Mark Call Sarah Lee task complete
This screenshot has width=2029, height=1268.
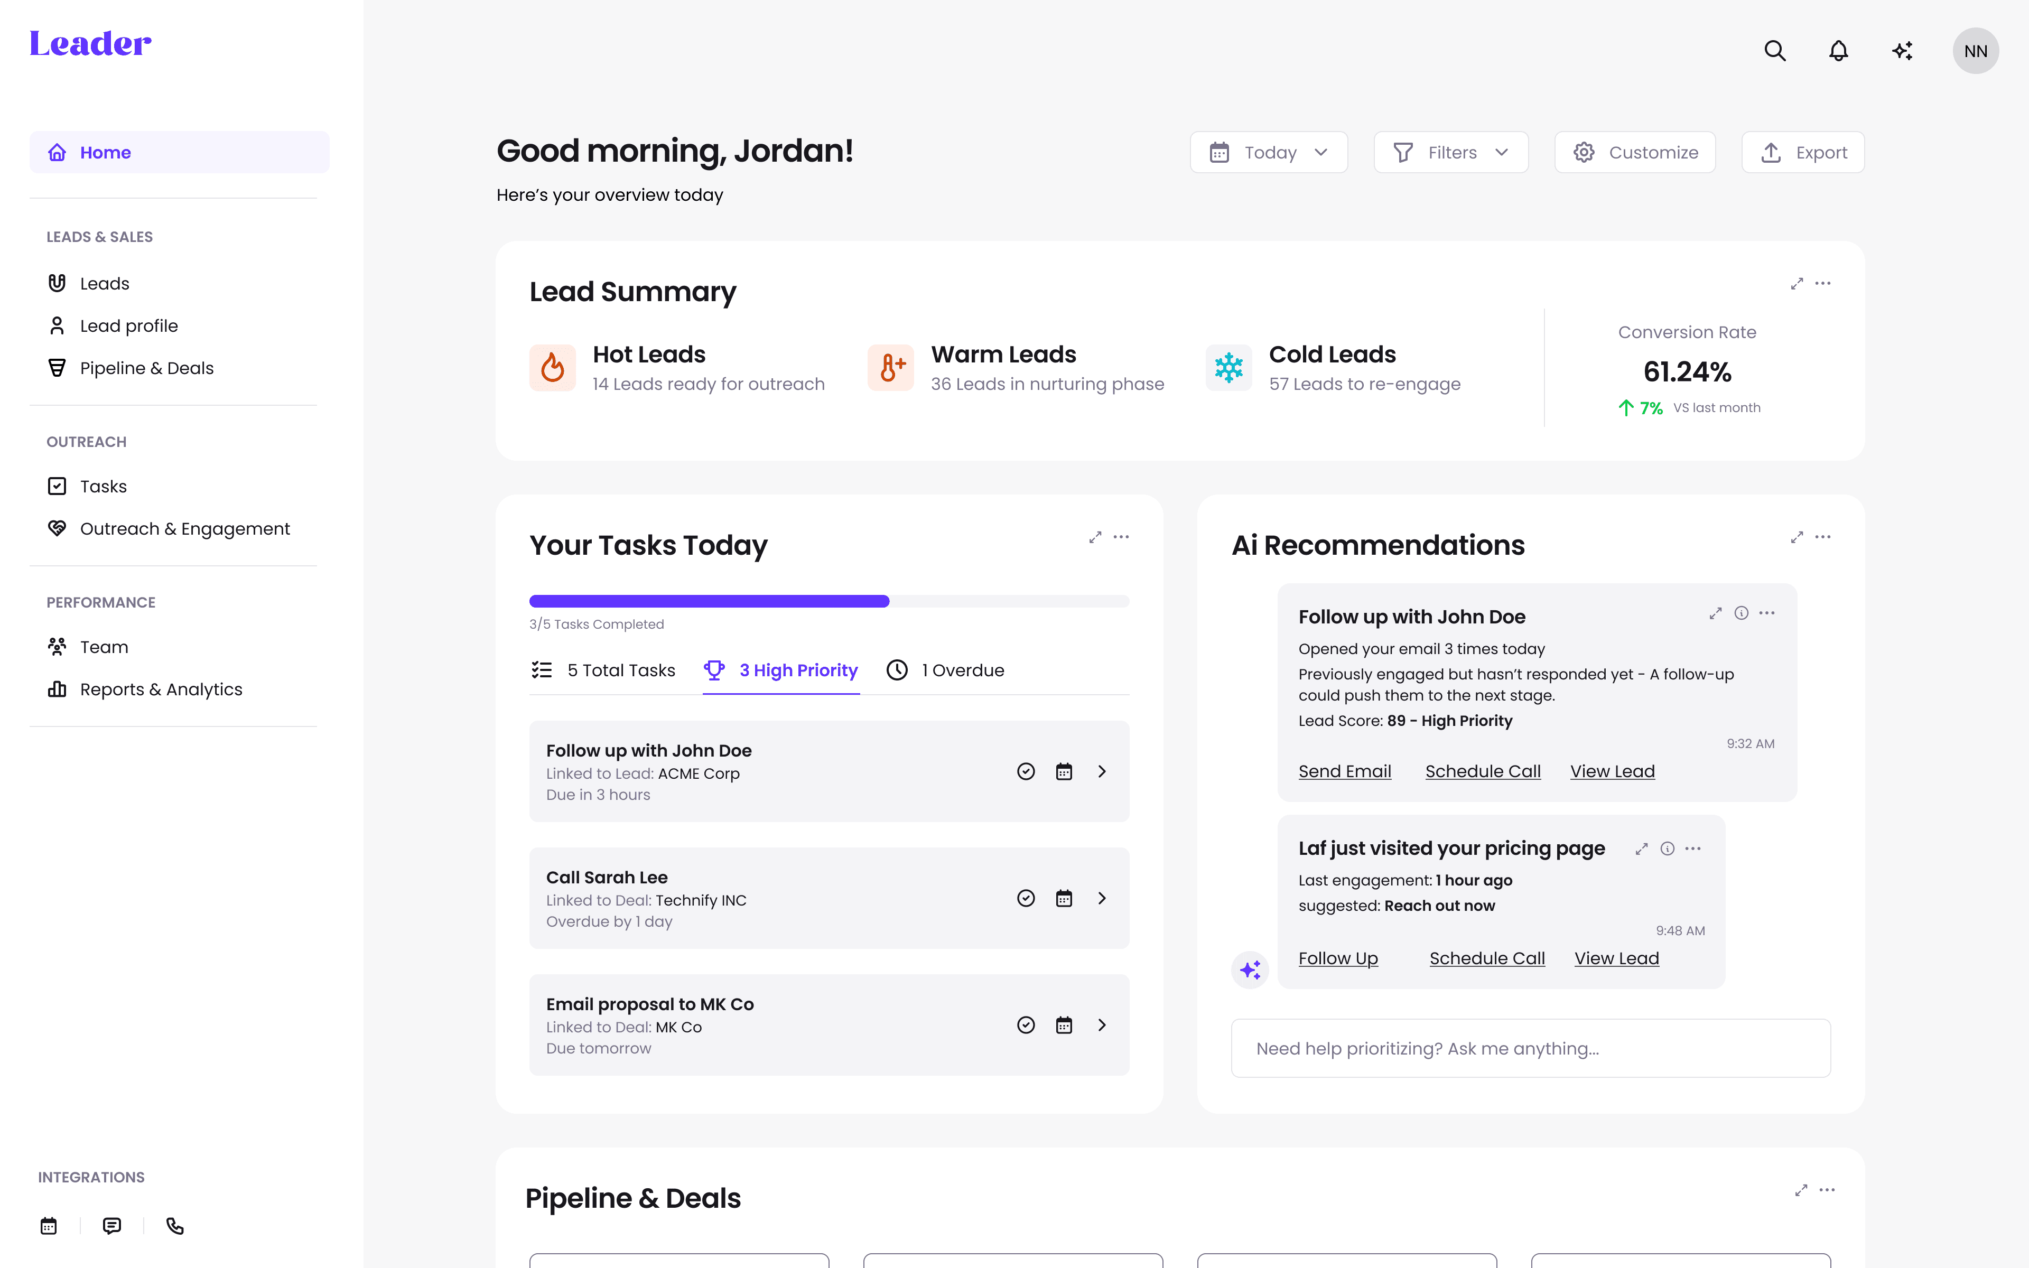[1026, 898]
